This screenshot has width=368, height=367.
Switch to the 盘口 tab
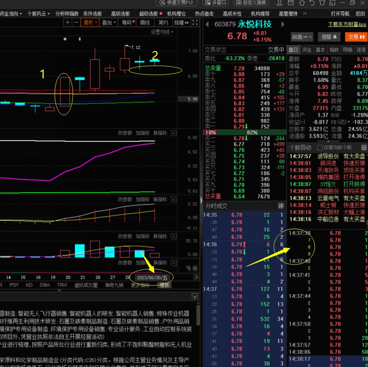(293, 50)
